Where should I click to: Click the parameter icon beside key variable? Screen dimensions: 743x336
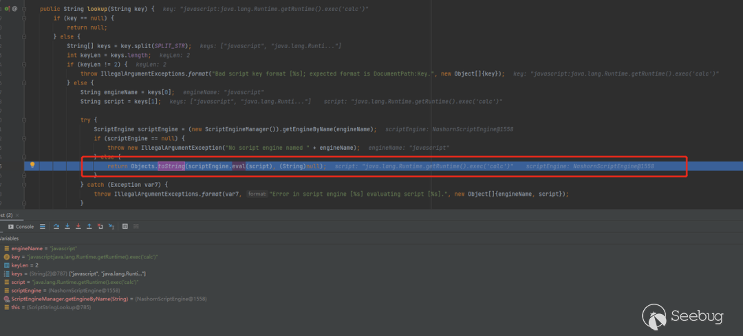click(x=7, y=256)
